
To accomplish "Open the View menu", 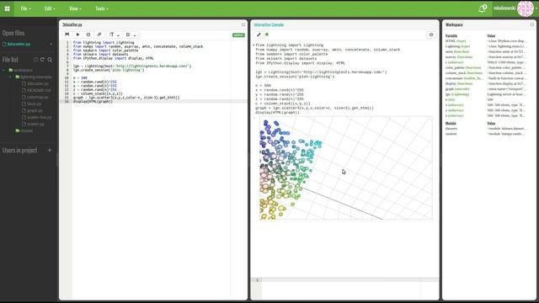I will (75, 8).
